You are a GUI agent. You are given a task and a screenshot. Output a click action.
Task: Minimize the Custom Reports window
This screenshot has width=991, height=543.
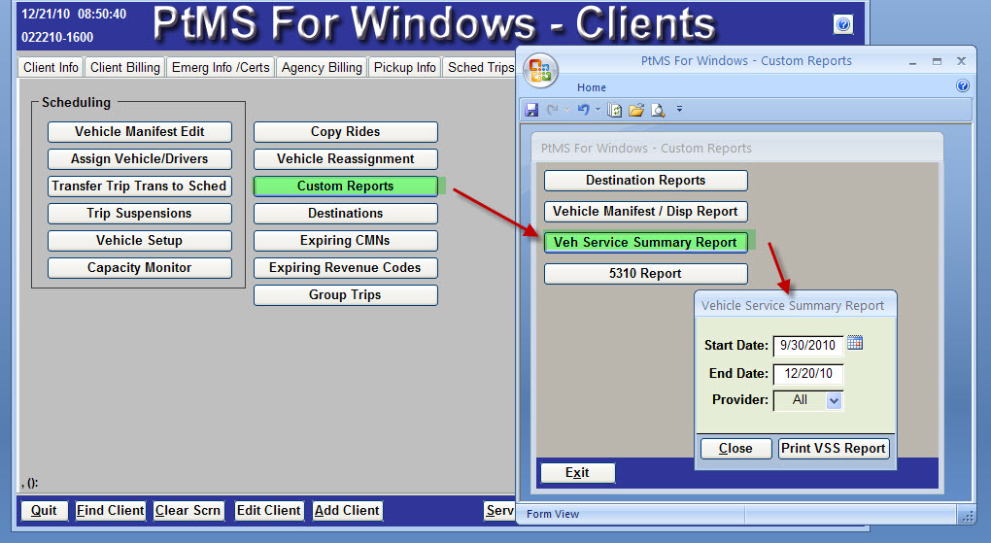point(913,62)
